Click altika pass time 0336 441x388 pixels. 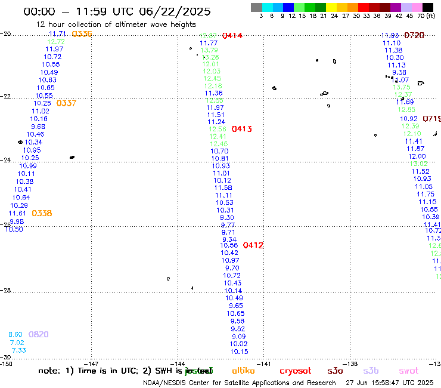(82, 34)
